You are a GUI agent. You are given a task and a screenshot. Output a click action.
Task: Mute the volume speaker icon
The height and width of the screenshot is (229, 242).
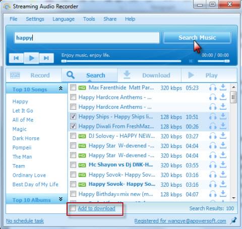click(191, 61)
